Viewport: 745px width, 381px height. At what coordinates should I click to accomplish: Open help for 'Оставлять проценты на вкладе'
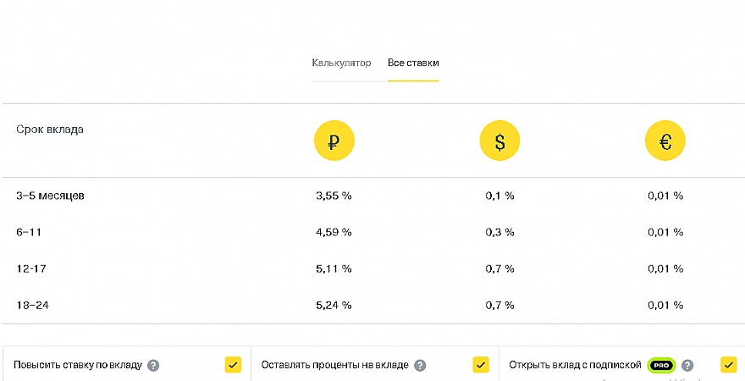tap(420, 366)
